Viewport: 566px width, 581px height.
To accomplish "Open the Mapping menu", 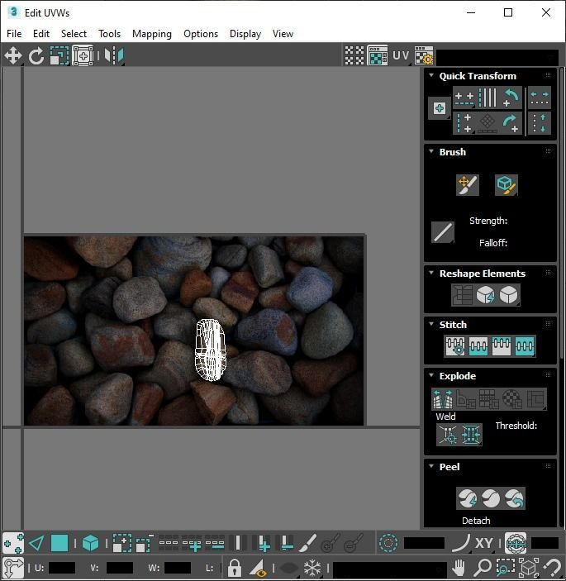I will [152, 34].
